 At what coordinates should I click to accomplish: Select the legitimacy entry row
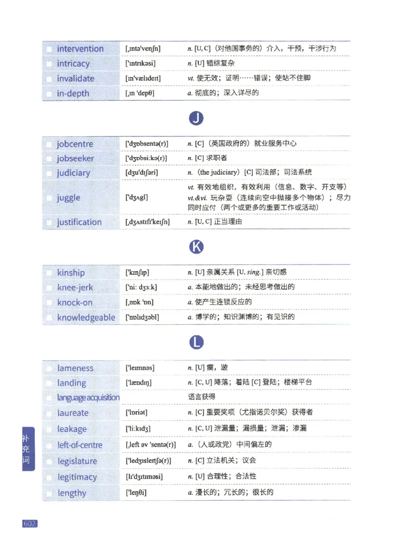point(78,477)
